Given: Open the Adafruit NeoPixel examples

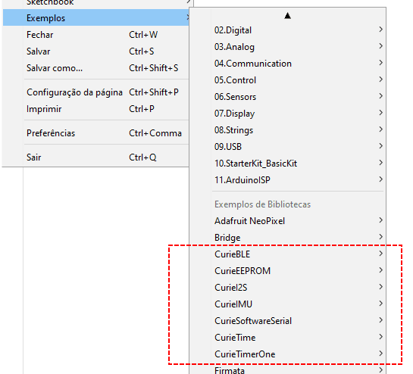Looking at the screenshot, I should pyautogui.click(x=287, y=220).
